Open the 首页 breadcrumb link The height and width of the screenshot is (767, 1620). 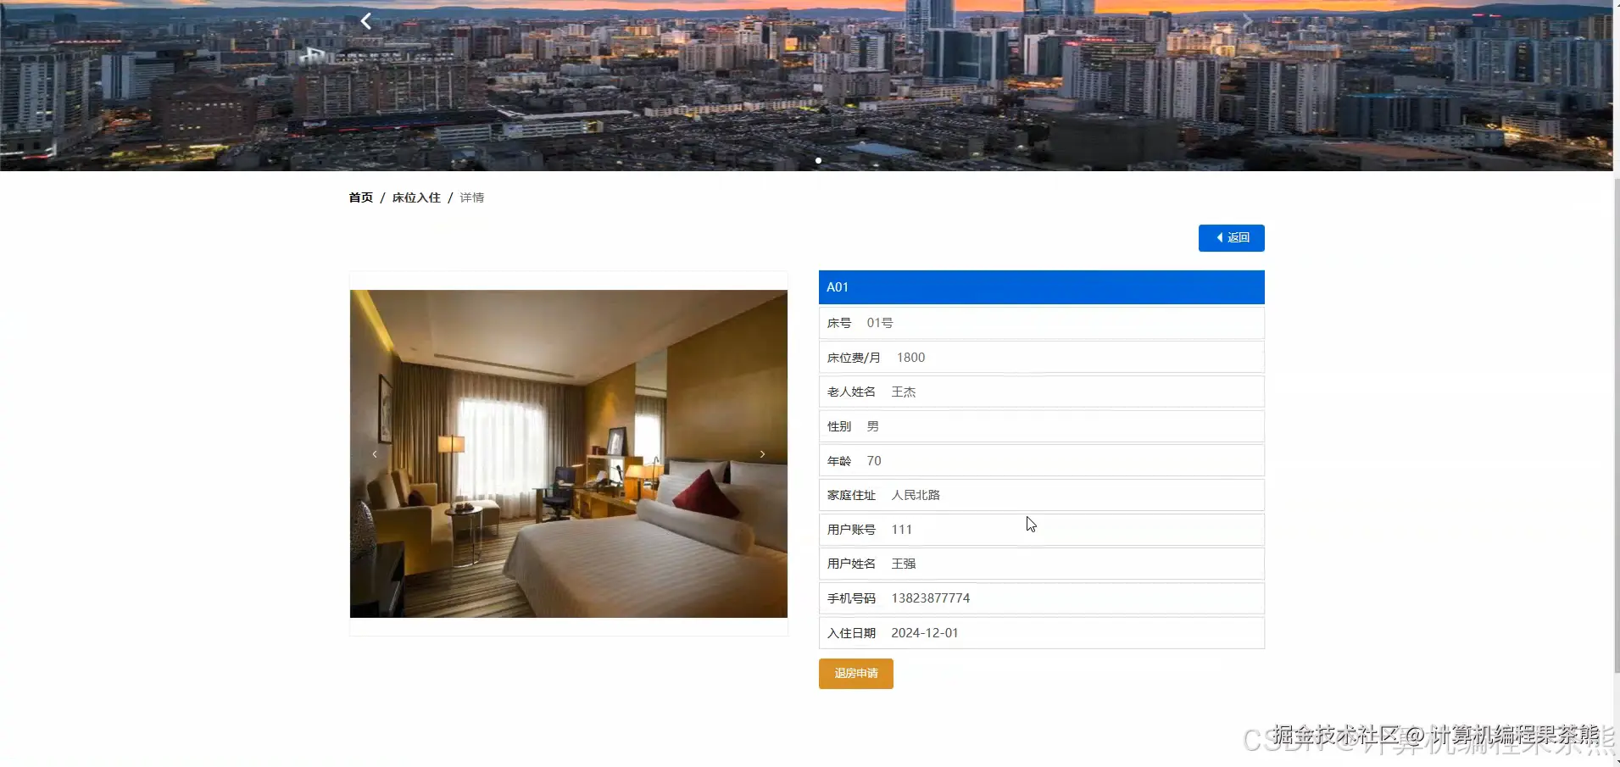pyautogui.click(x=361, y=197)
